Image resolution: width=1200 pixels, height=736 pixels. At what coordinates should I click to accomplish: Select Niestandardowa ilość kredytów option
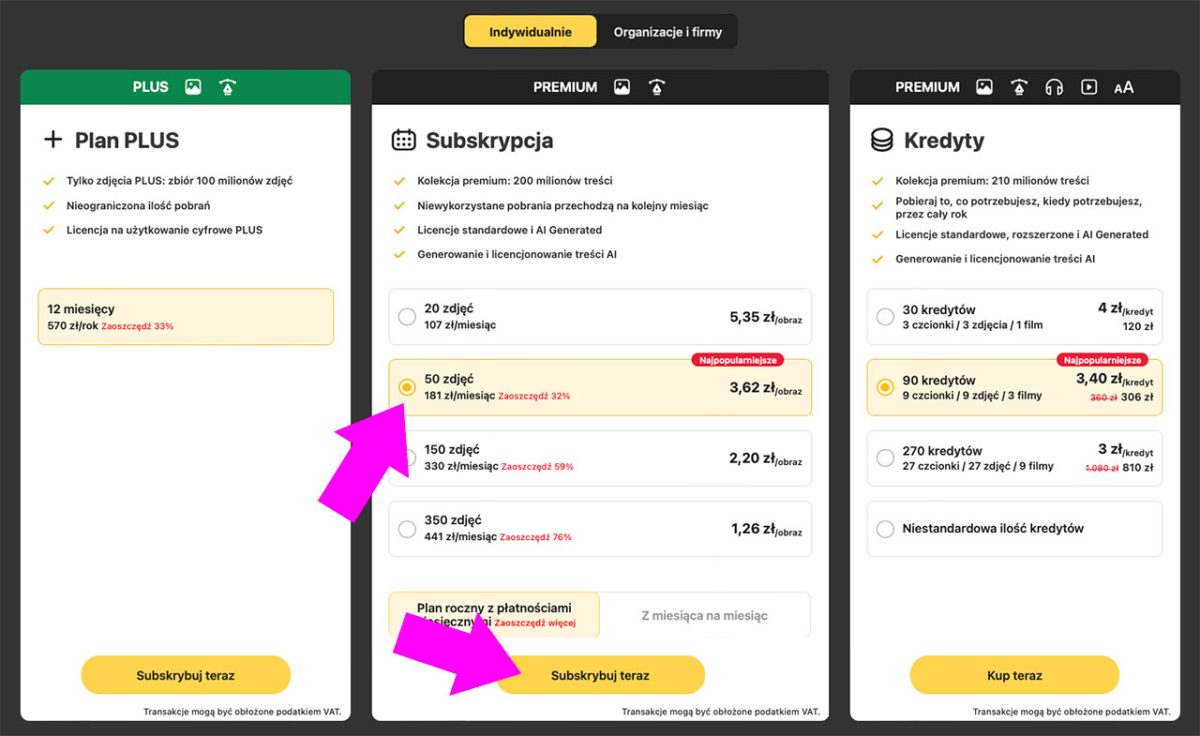point(885,529)
